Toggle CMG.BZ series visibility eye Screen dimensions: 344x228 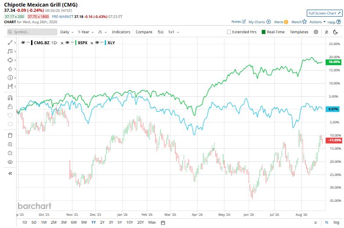(x=23, y=42)
